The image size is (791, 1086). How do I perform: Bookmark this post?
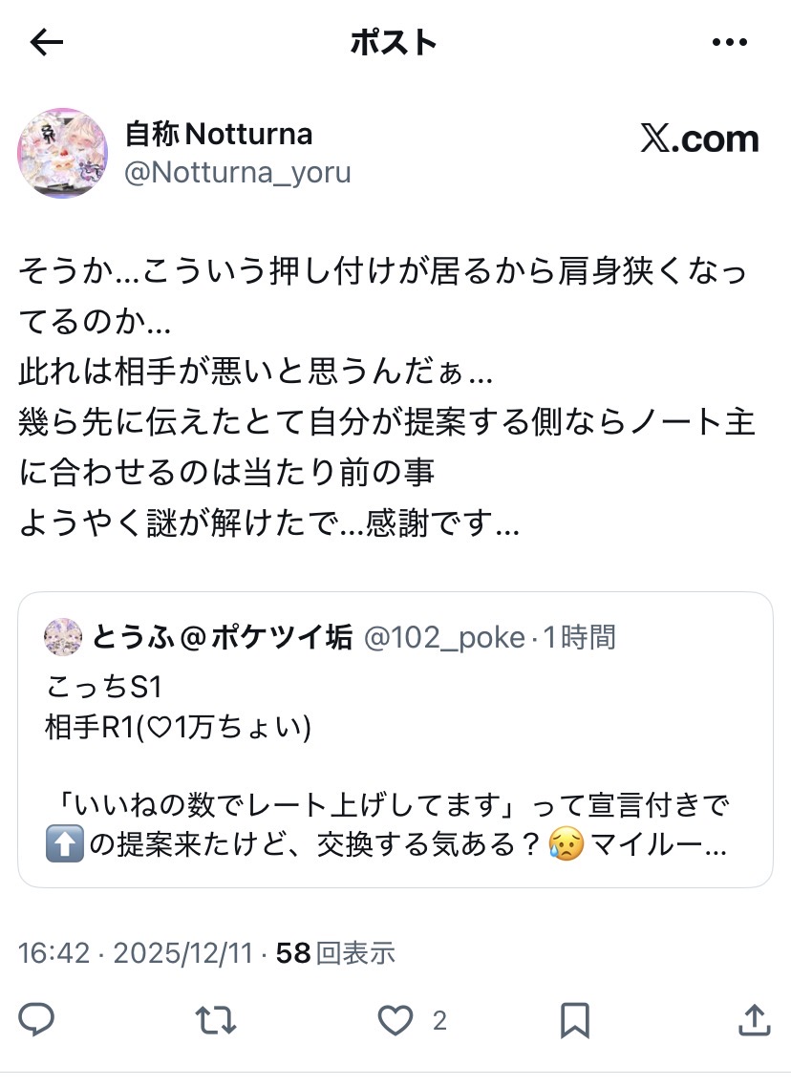click(x=574, y=1021)
